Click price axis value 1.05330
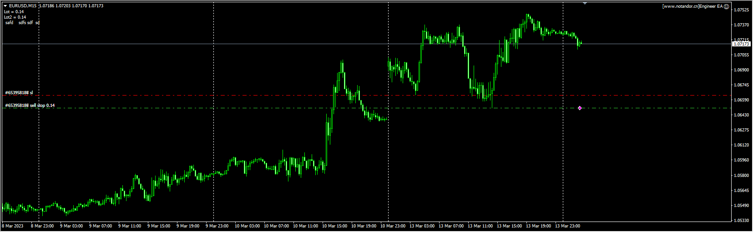 tap(742, 221)
